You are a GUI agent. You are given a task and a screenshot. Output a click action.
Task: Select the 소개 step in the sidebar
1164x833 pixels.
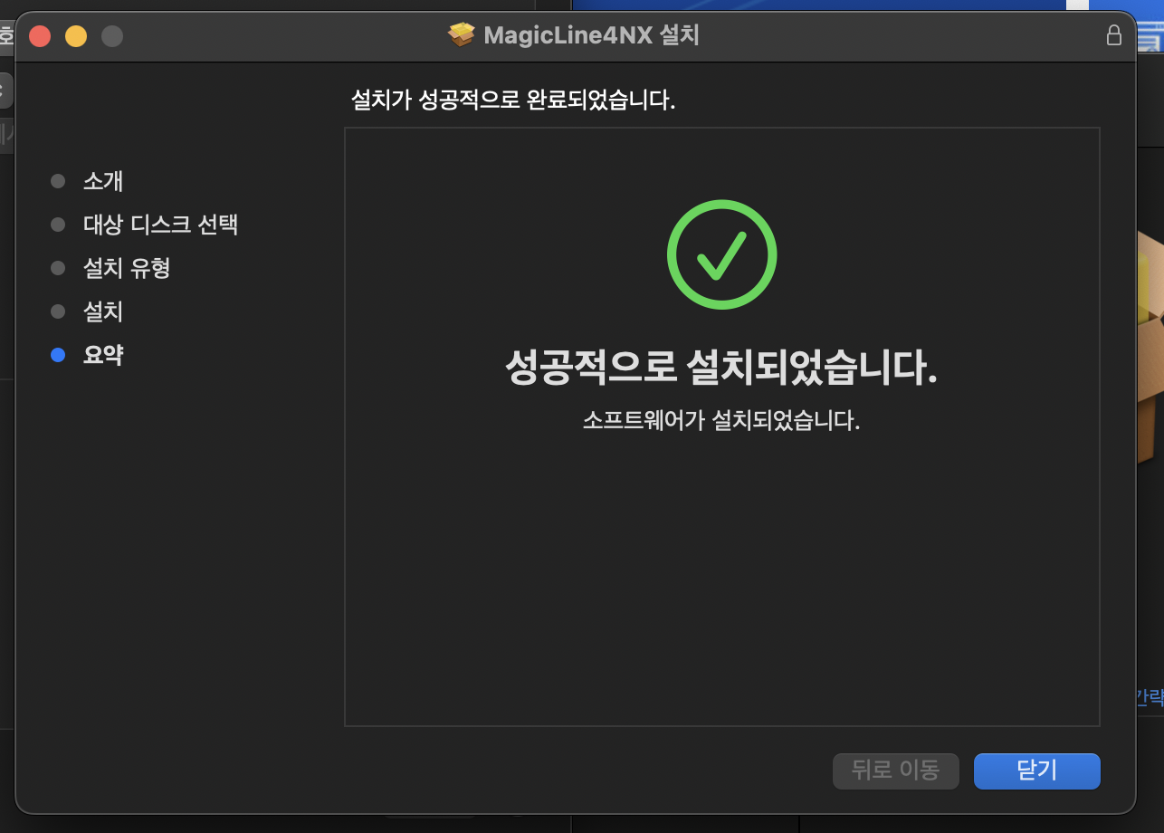pyautogui.click(x=103, y=181)
